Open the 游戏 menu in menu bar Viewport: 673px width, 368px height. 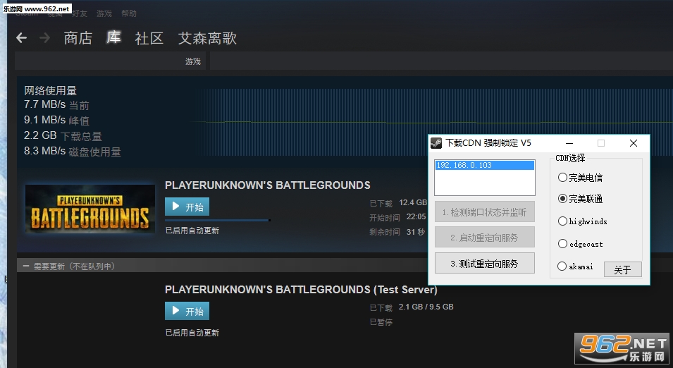104,13
